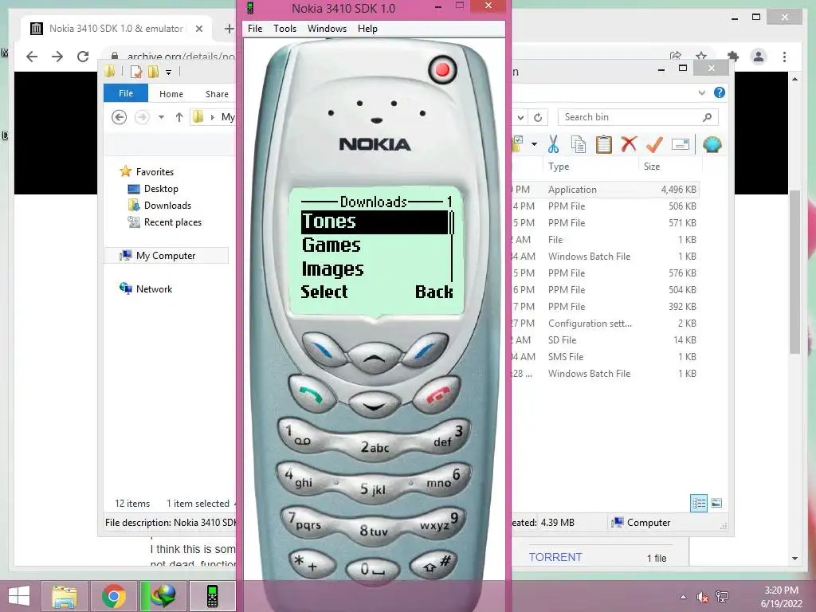816x612 pixels.
Task: Click the orange checkmark toolbar icon
Action: click(x=654, y=144)
